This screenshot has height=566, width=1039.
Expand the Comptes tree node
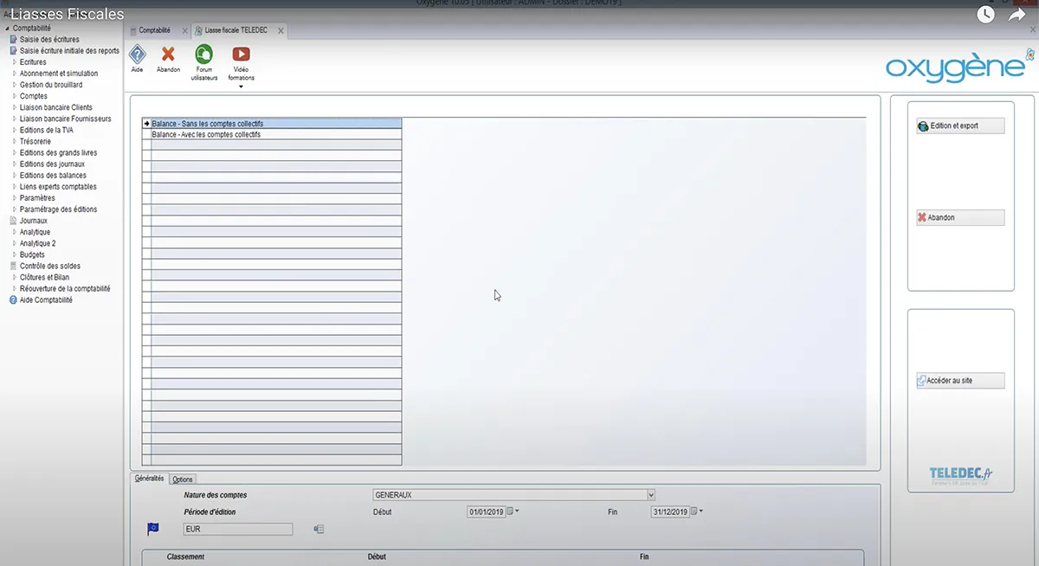click(14, 96)
